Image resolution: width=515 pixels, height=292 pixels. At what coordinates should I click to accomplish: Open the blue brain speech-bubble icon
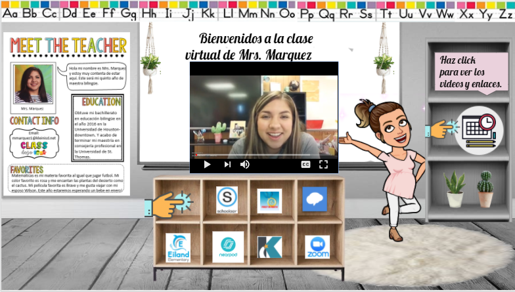315,199
